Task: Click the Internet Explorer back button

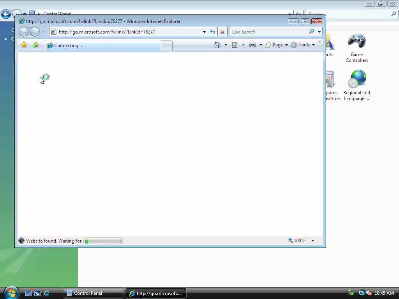Action: pos(23,32)
